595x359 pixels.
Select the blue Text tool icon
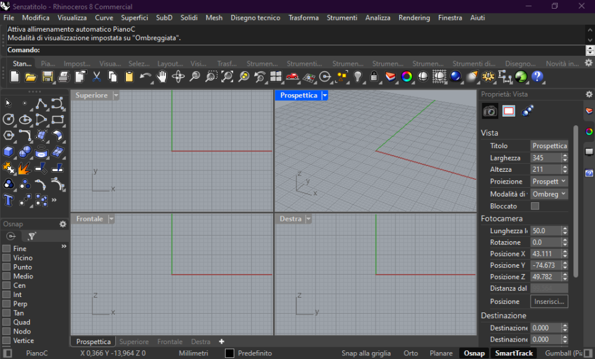(8, 200)
